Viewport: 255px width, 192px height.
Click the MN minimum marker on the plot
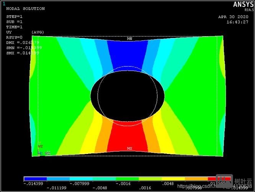129,39
